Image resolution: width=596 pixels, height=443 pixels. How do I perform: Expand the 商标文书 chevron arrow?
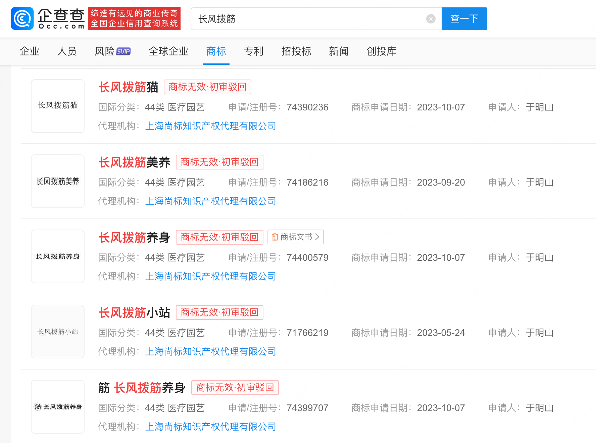317,237
